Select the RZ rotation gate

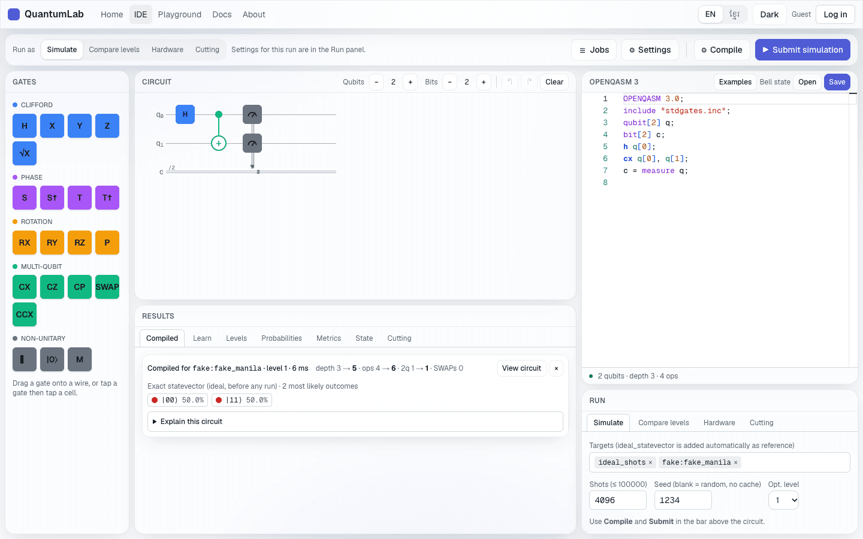[x=80, y=243]
